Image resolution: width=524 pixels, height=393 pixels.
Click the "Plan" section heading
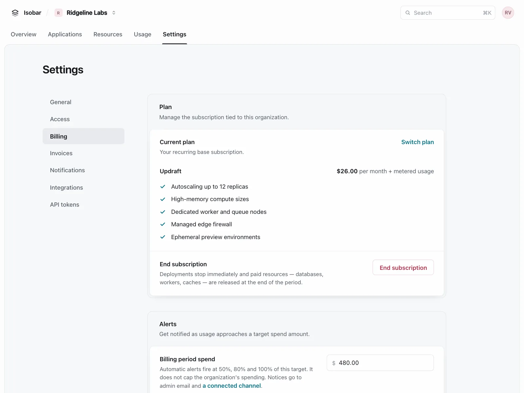point(165,107)
